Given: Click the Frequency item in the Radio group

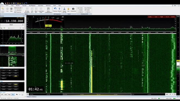Looking at the screenshot, I should [18, 12].
